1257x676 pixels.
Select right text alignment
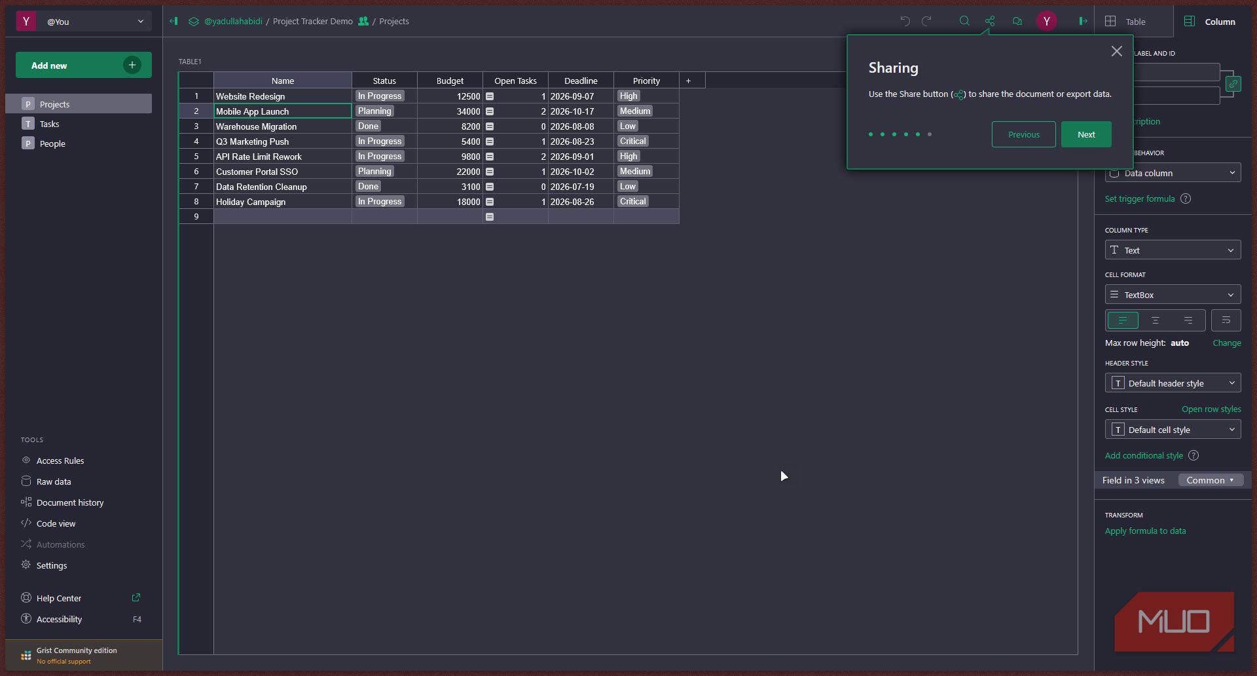point(1188,320)
